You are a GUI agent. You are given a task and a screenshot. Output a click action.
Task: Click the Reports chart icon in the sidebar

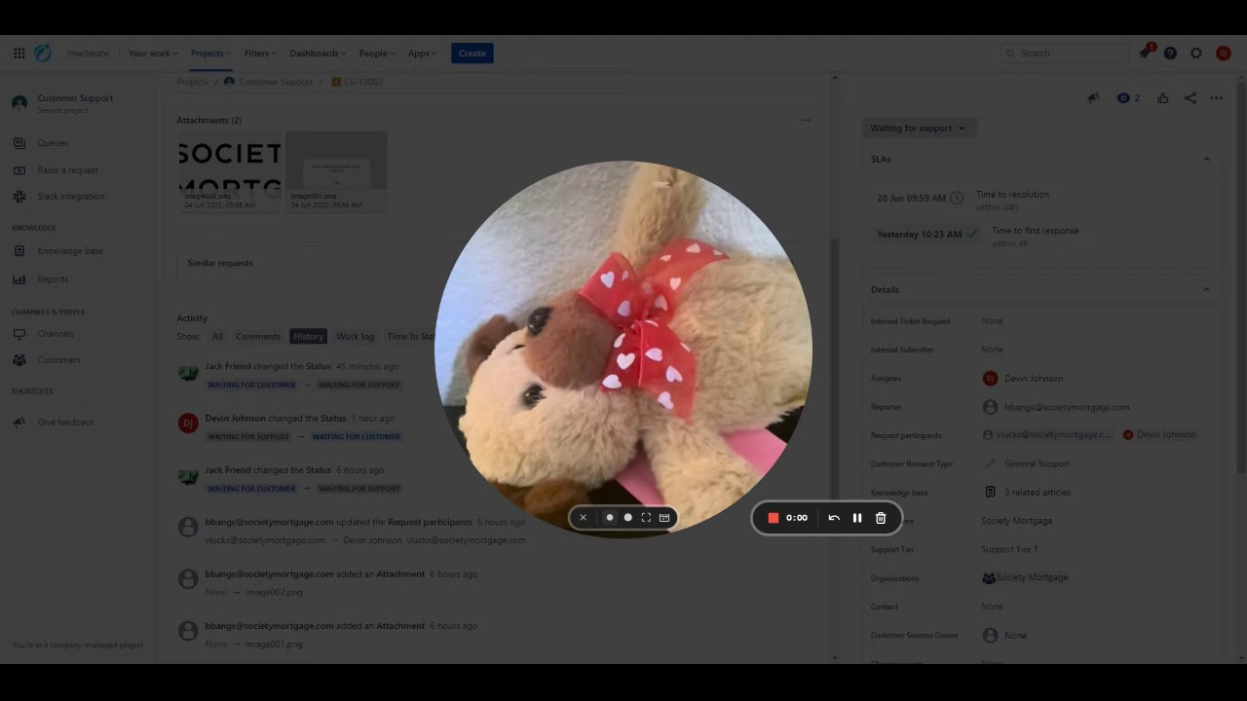pyautogui.click(x=19, y=279)
